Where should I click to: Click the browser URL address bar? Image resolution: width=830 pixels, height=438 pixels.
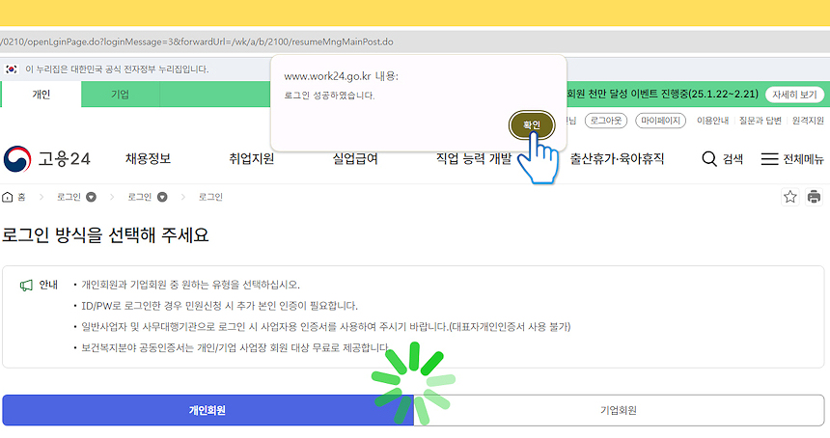415,41
